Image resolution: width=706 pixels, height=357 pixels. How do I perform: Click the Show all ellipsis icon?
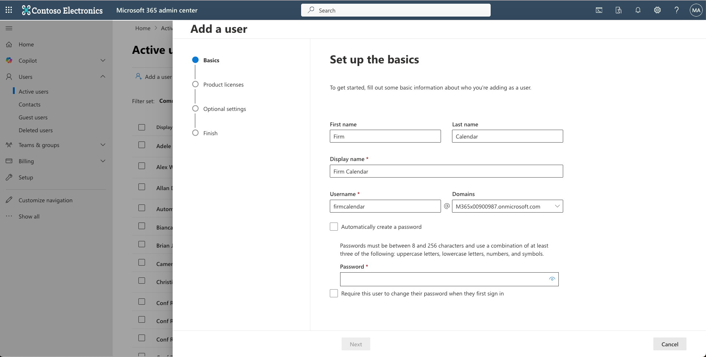coord(9,216)
